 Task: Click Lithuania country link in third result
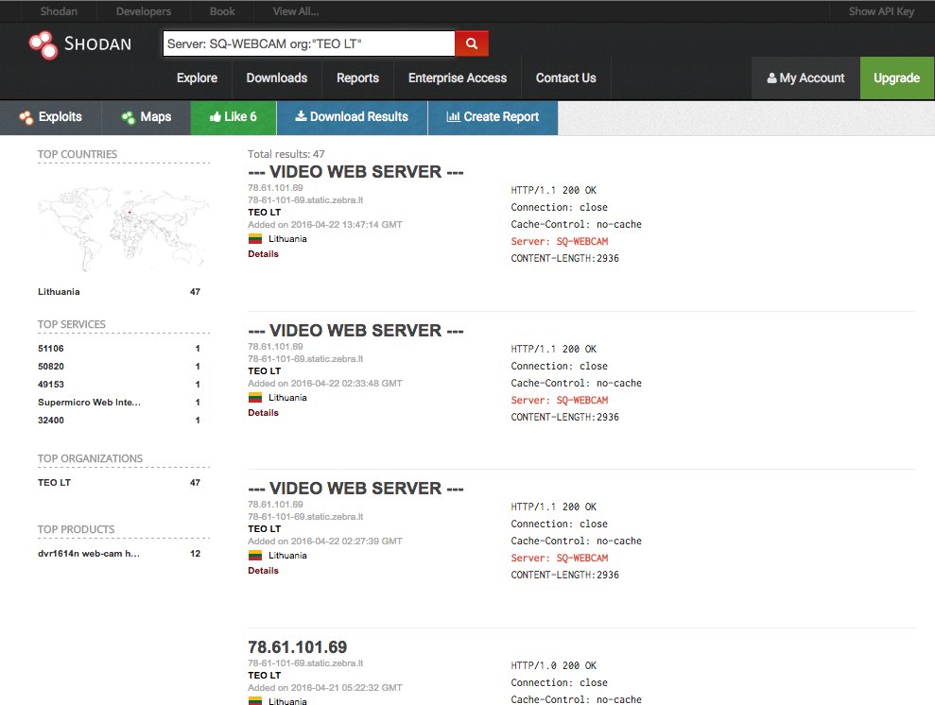click(287, 555)
